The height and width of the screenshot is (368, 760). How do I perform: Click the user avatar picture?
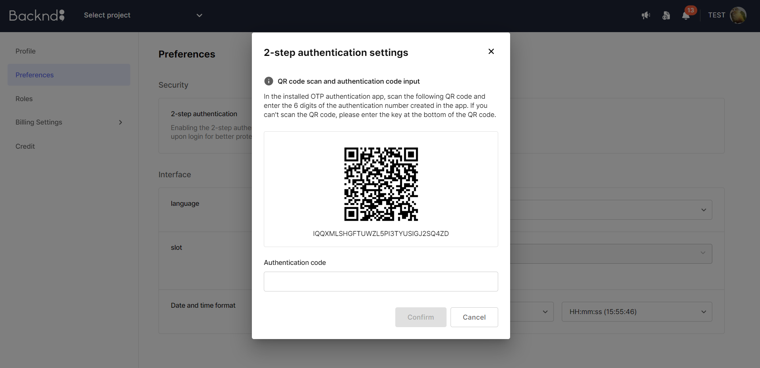coord(738,15)
